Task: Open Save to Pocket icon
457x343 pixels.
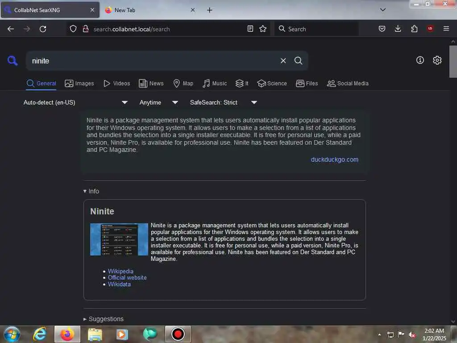Action: (382, 29)
